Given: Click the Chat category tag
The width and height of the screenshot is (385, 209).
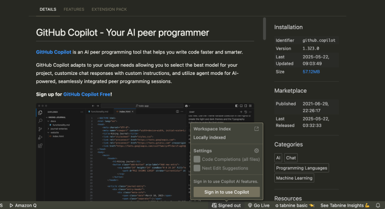Looking at the screenshot, I should (291, 158).
